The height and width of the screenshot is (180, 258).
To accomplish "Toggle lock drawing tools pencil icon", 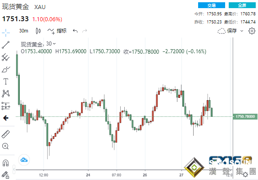I will 6,175.
